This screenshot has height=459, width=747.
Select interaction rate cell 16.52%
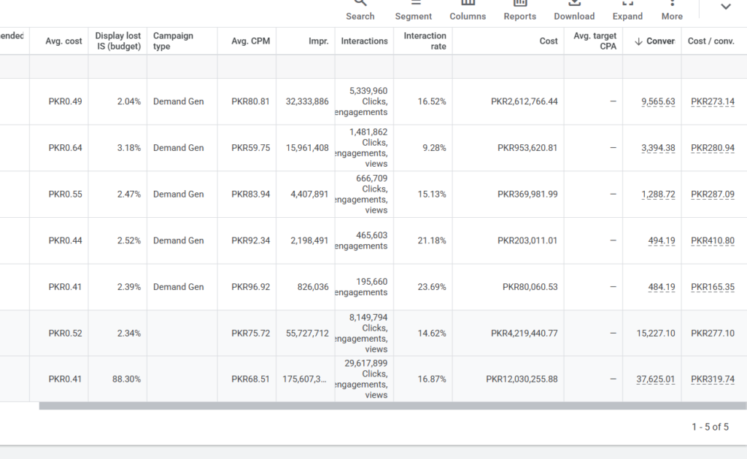432,101
